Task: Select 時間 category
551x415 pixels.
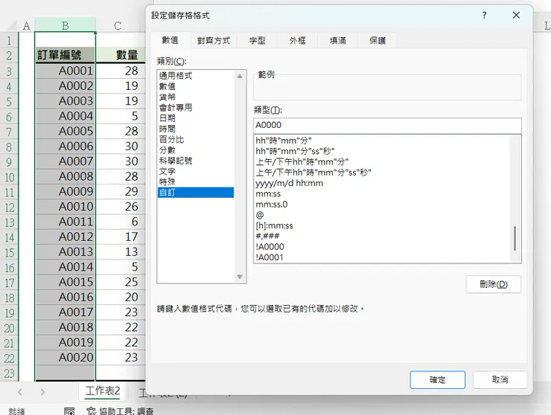Action: 196,129
